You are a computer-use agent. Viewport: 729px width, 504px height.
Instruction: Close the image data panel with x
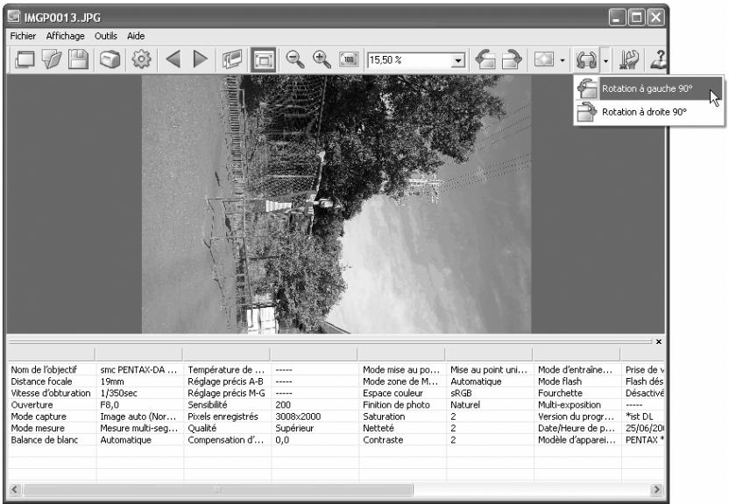pos(658,341)
